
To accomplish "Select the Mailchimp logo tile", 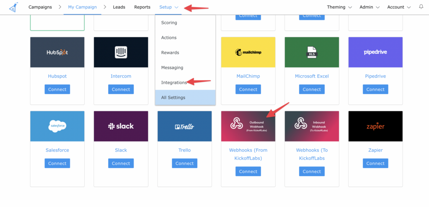I will [248, 52].
